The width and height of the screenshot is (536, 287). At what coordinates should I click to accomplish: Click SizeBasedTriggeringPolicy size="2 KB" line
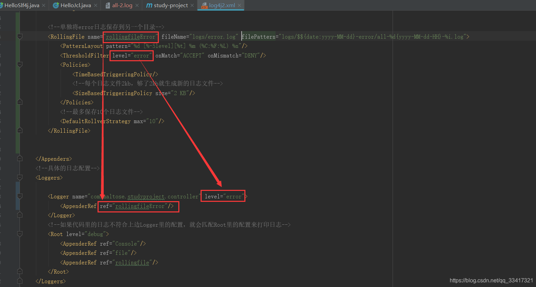pyautogui.click(x=134, y=93)
